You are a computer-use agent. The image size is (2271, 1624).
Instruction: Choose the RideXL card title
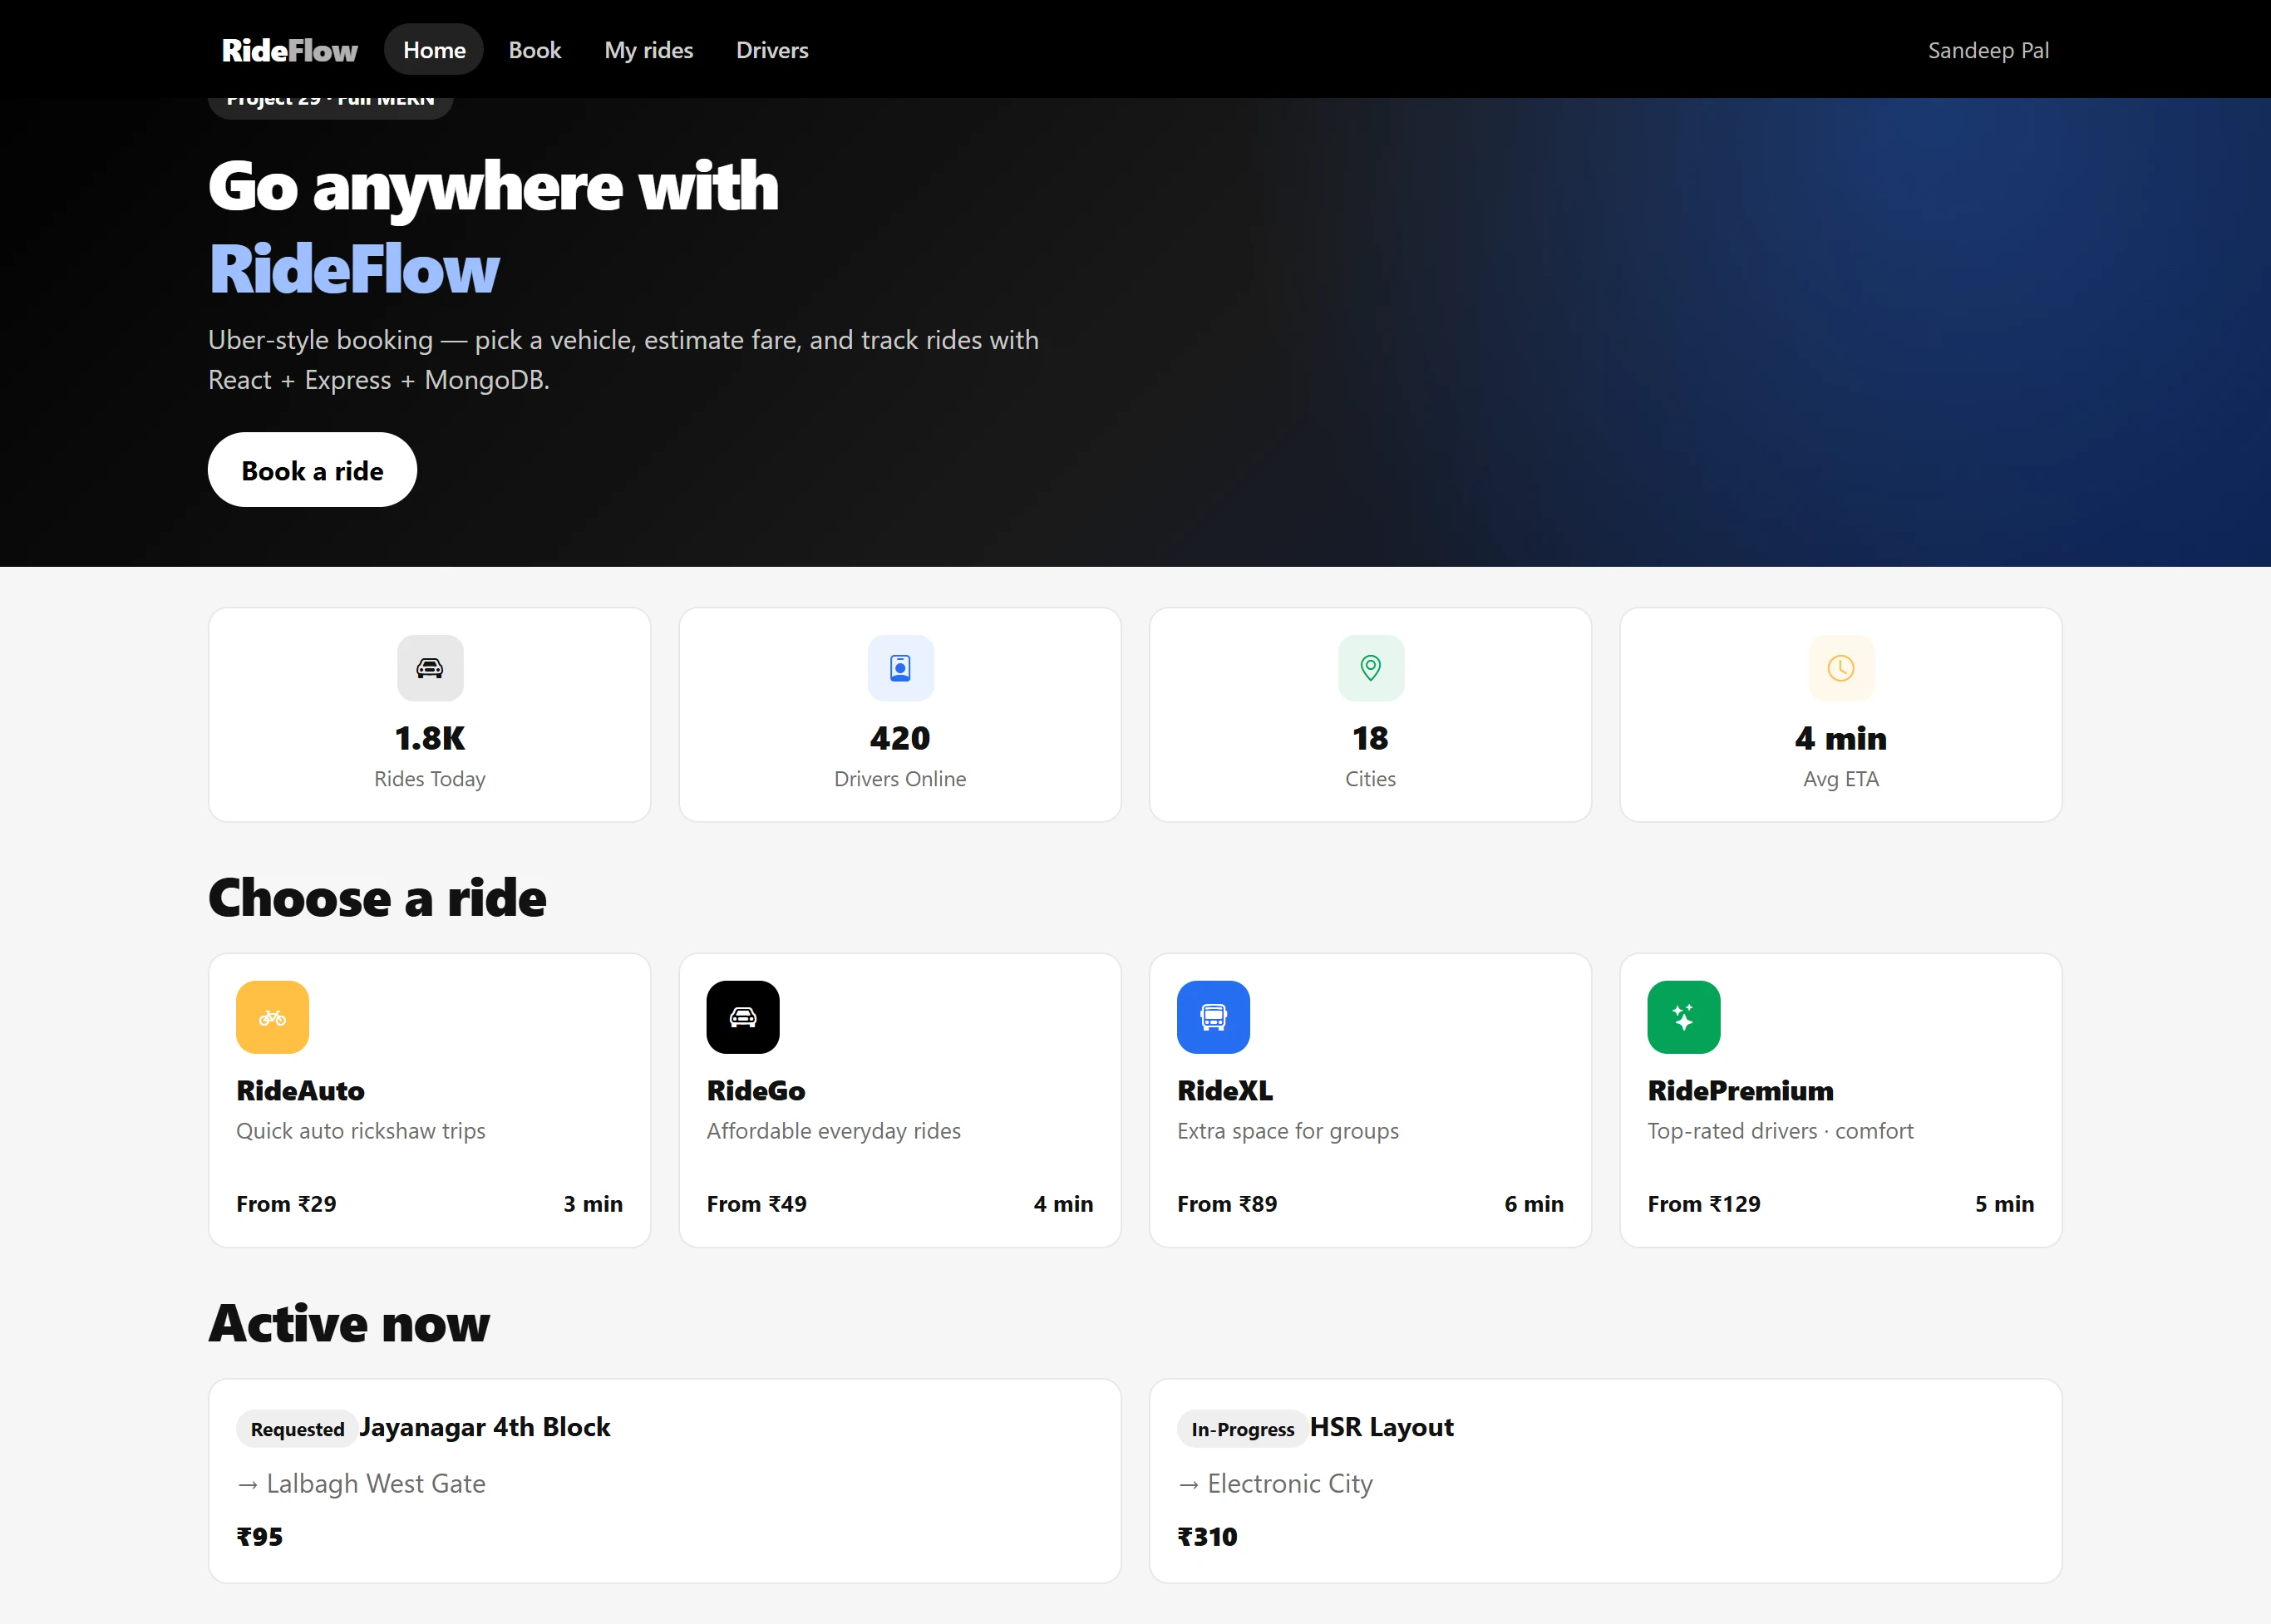point(1225,1090)
